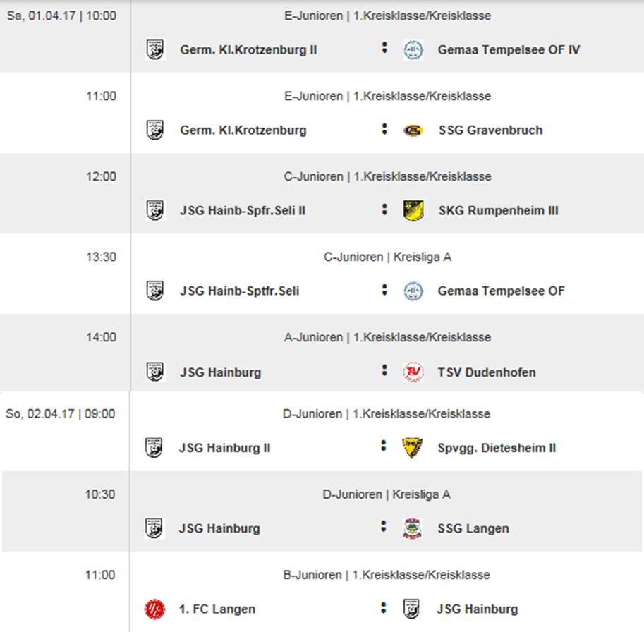Screen dimensions: 644x632
Task: Open the 1. FC Langen red logo
Action: 155,609
